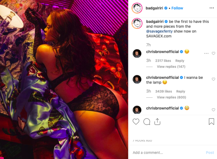Viewport: 217px width, 159px height.
Task: Like the first chrisbrownofficial smirk emoji comment
Action: pyautogui.click(x=213, y=53)
